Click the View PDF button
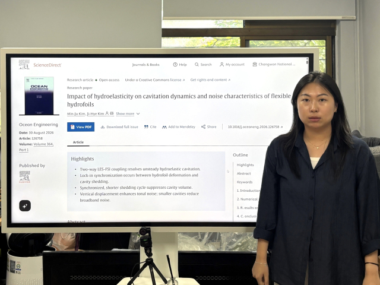 pyautogui.click(x=81, y=127)
